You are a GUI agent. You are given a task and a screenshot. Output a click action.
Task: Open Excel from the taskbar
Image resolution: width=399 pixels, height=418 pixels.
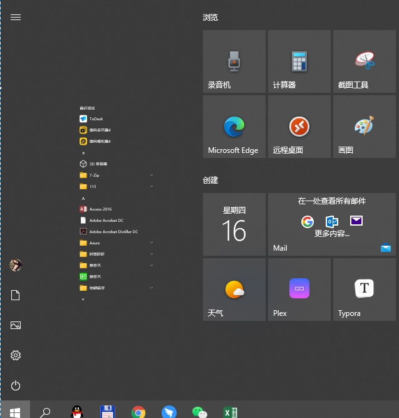[231, 412]
